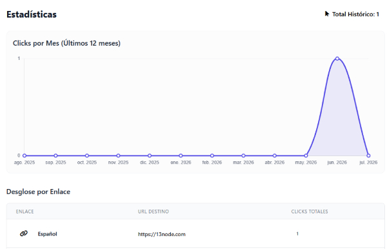Screen dimensions: 387x249
Task: Open the https://13node.com destination URL
Action: pos(162,234)
